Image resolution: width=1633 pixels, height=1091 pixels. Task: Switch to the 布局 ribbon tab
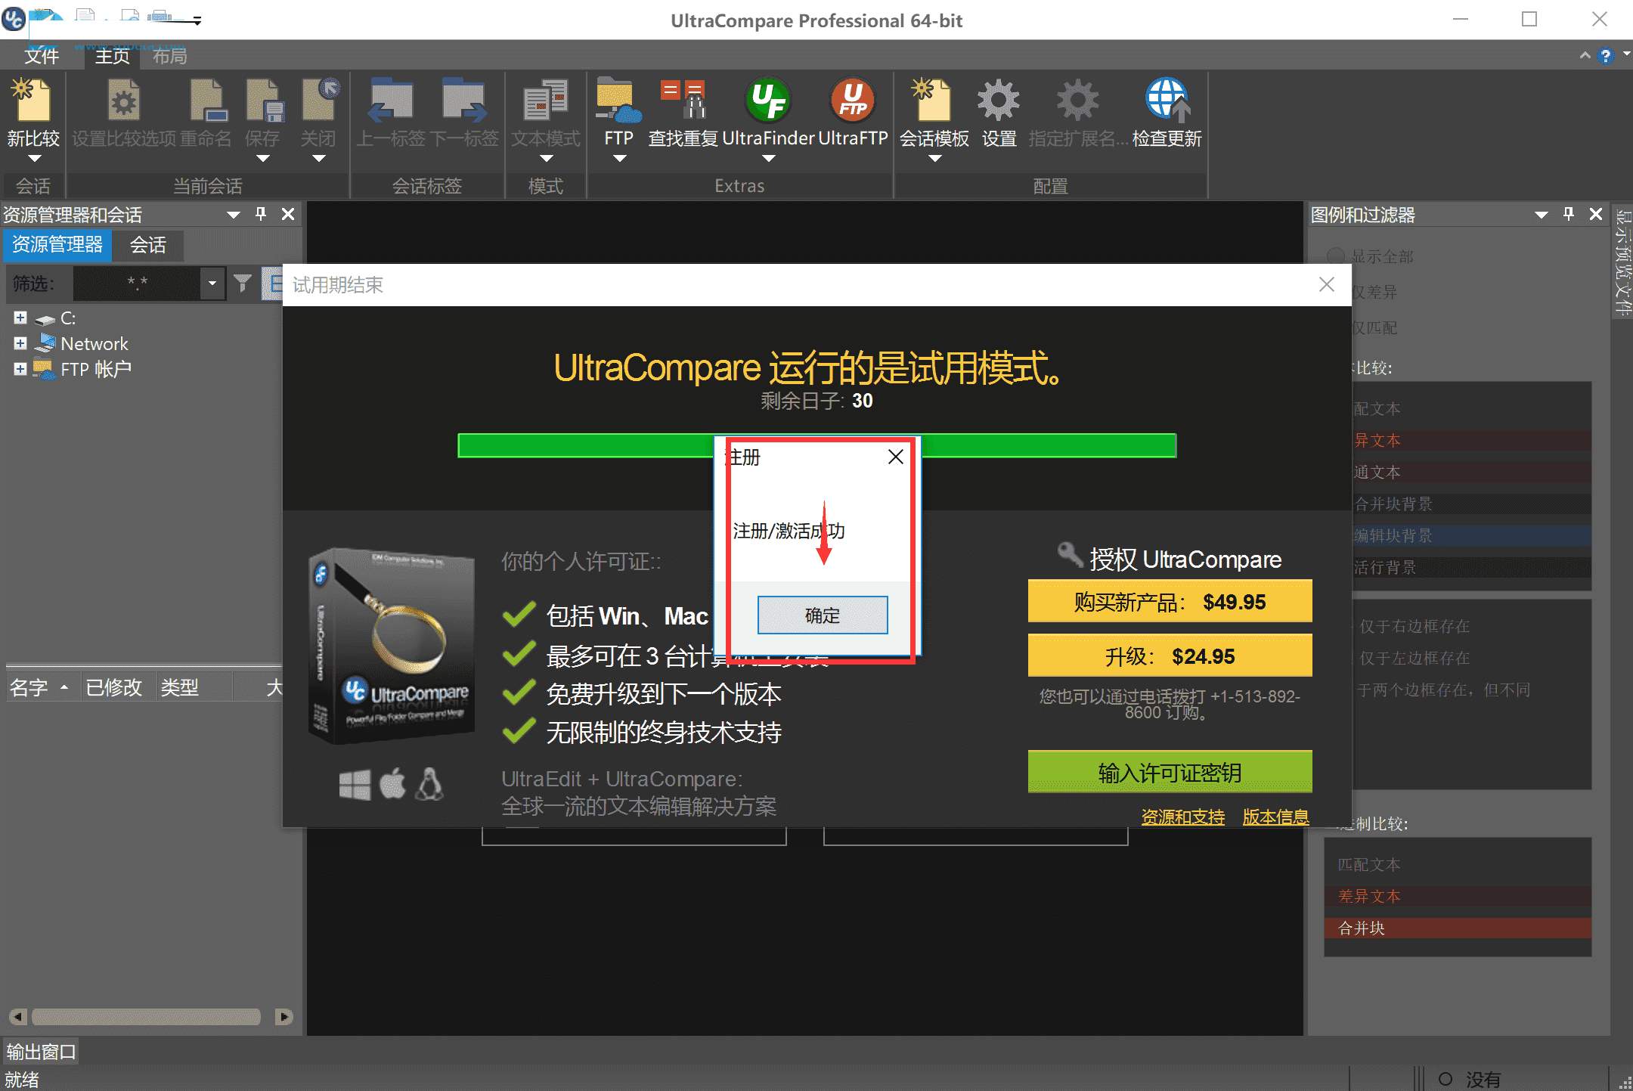[x=169, y=55]
